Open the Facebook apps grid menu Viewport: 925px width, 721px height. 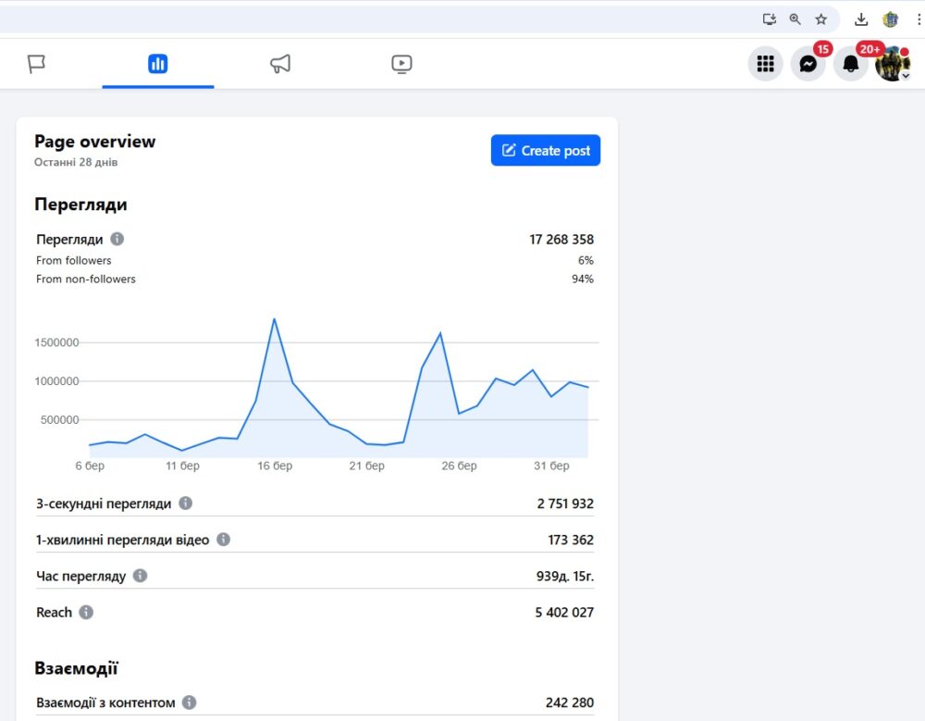click(765, 64)
